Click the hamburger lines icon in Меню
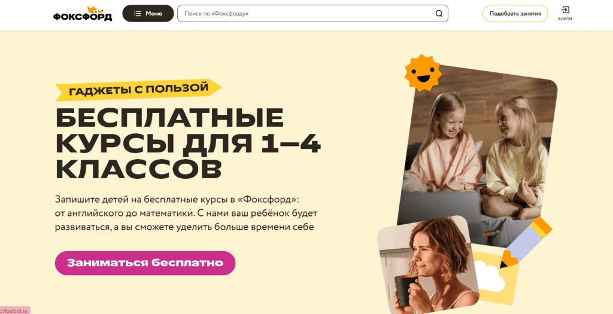This screenshot has height=314, width=613. pos(138,13)
